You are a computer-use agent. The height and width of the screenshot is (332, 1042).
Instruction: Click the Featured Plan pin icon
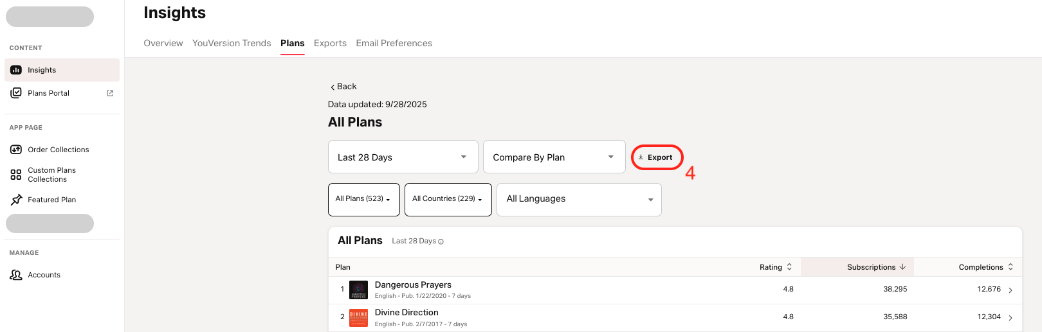16,200
